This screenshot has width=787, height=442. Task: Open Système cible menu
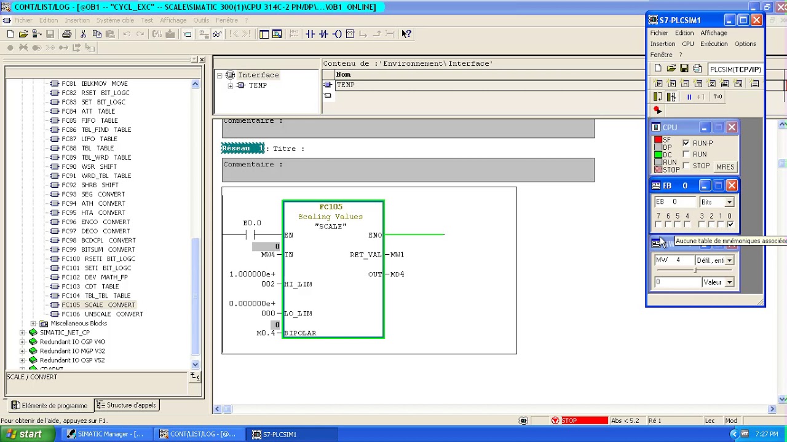coord(115,20)
